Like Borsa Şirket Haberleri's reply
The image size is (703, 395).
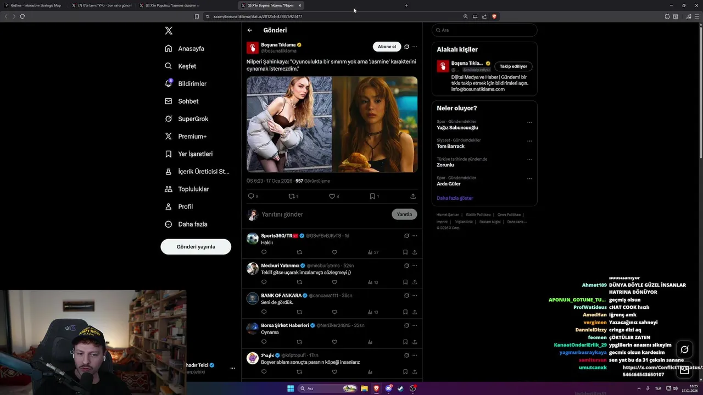point(334,342)
